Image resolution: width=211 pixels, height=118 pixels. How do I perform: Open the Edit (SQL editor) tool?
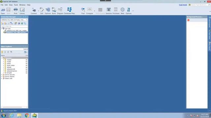[42, 11]
